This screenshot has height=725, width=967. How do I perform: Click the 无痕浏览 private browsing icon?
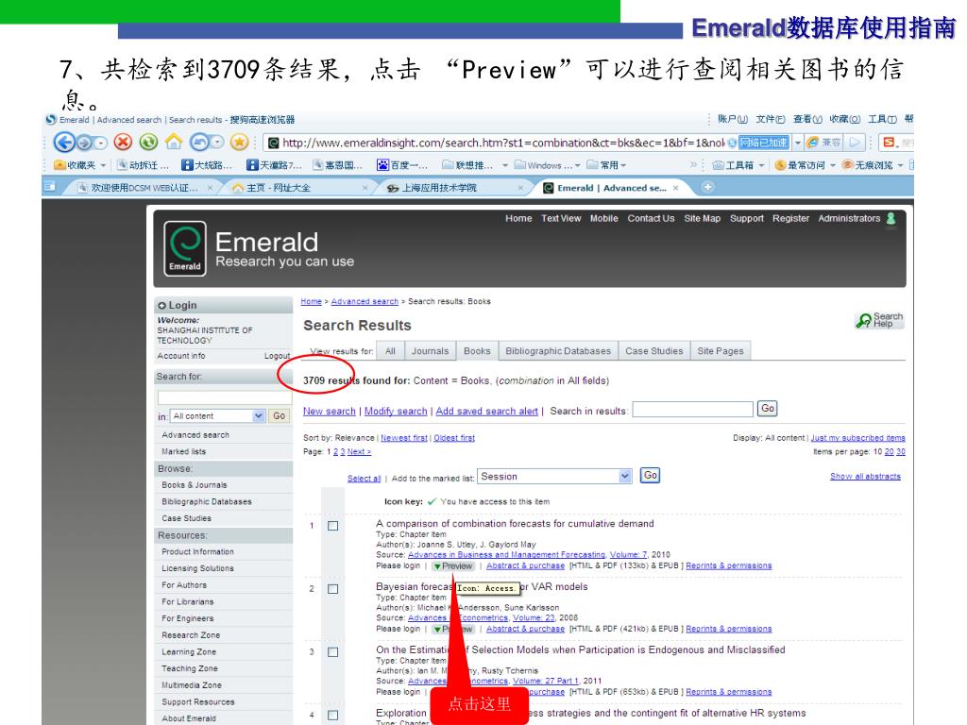click(x=847, y=165)
